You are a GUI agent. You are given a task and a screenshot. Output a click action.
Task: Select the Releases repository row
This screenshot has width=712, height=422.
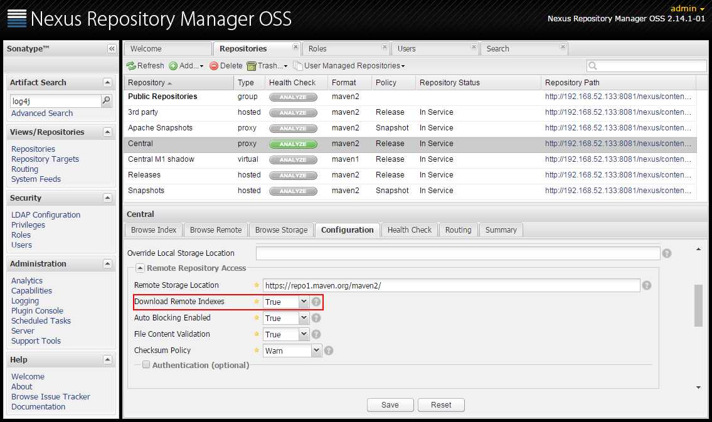pos(410,175)
